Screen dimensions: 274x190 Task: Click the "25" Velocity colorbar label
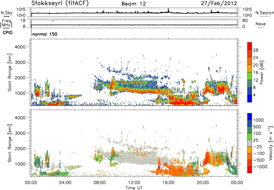coord(256,140)
